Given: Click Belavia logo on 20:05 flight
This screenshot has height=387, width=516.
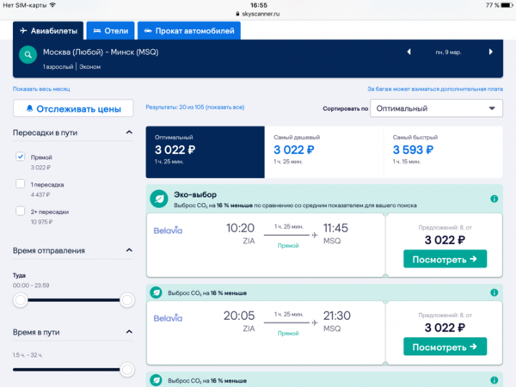Looking at the screenshot, I should tap(168, 317).
